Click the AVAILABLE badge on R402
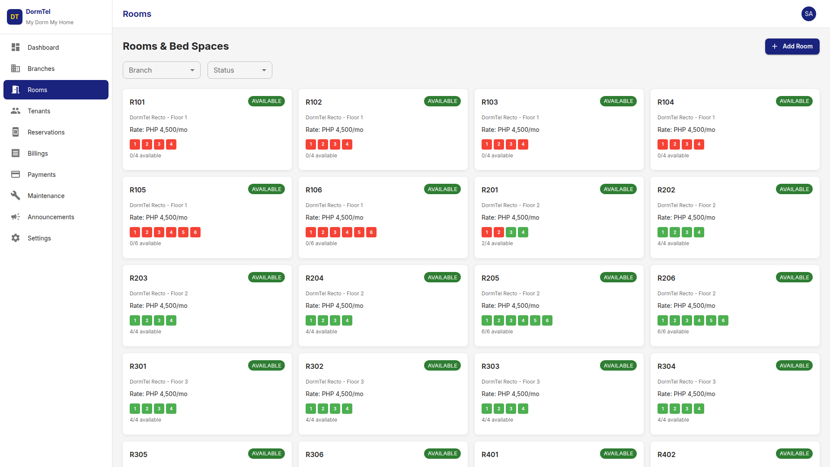This screenshot has width=830, height=467. (x=795, y=454)
